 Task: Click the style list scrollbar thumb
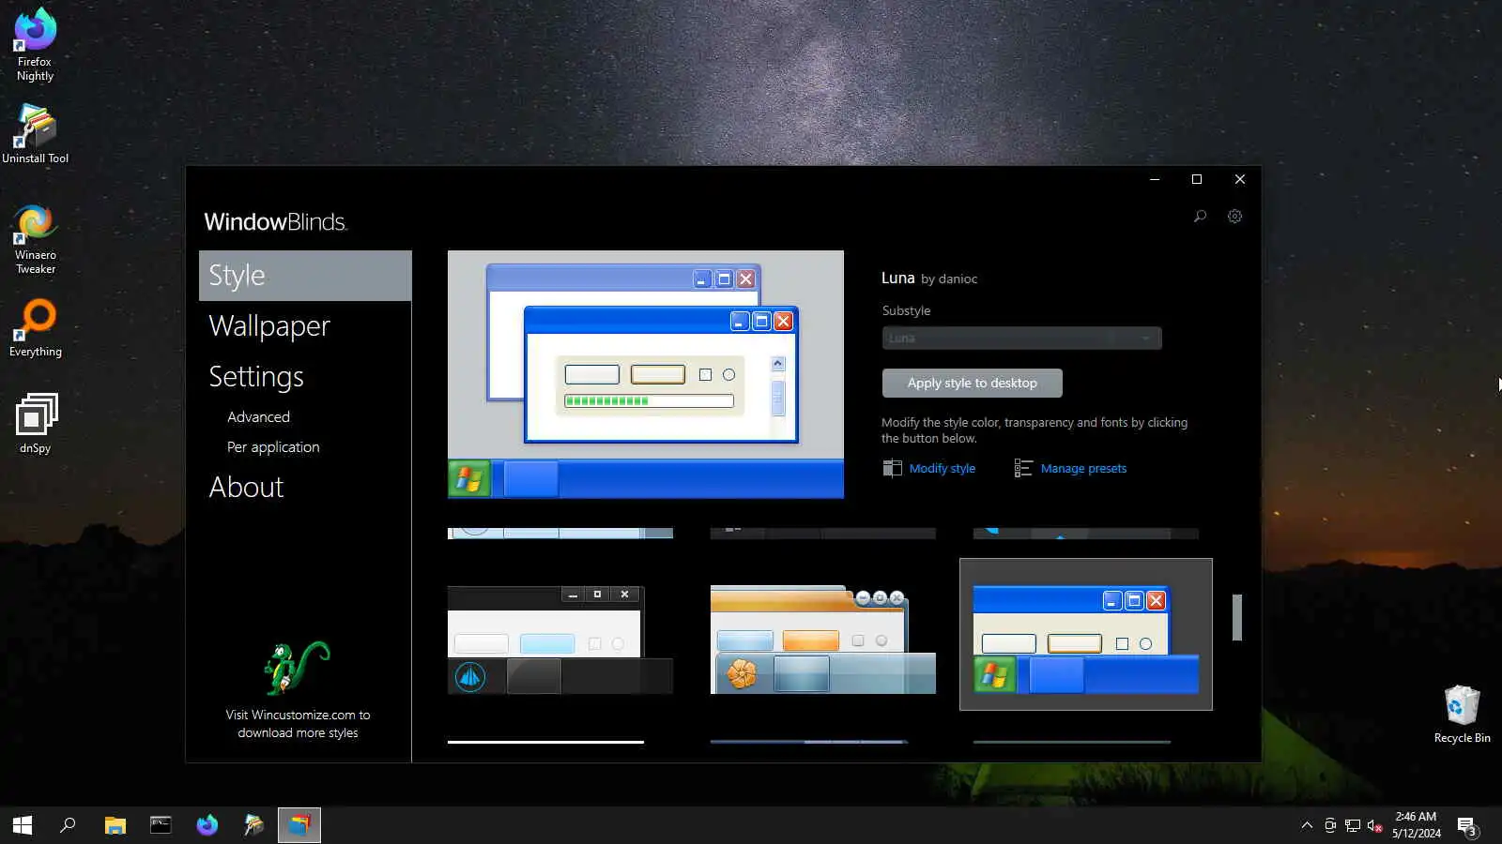[x=1236, y=617]
